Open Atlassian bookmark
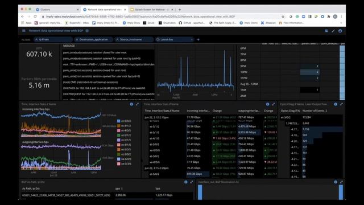 click(268, 23)
